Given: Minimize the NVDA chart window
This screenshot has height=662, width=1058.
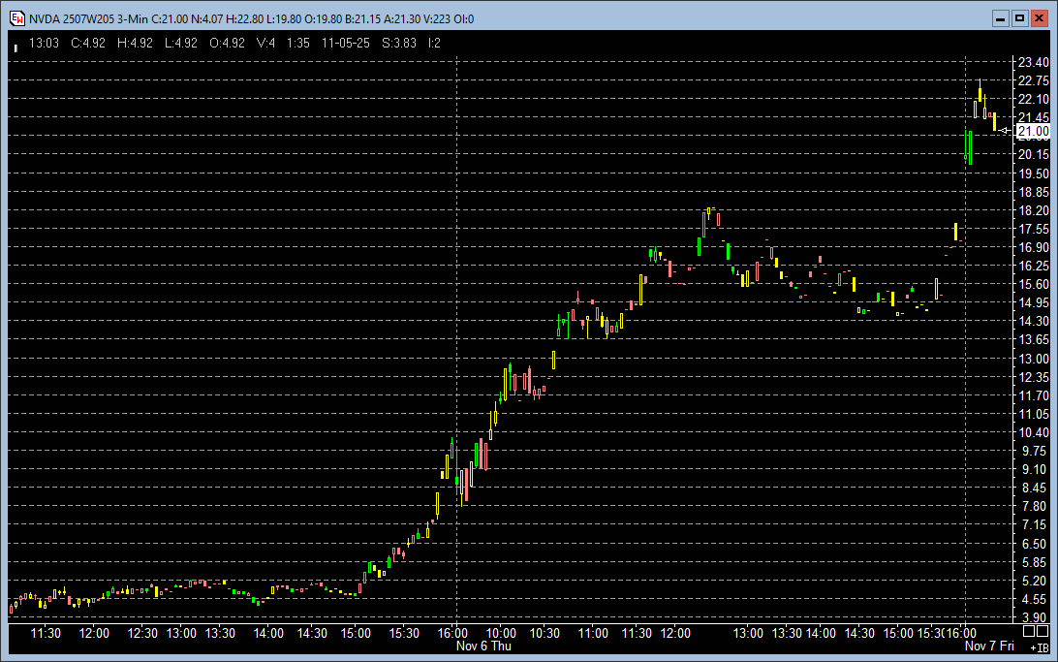Looking at the screenshot, I should [1002, 18].
